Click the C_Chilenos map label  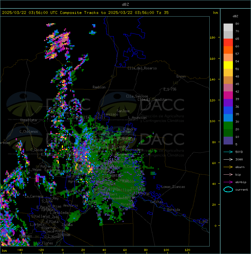pyautogui.click(x=29, y=132)
